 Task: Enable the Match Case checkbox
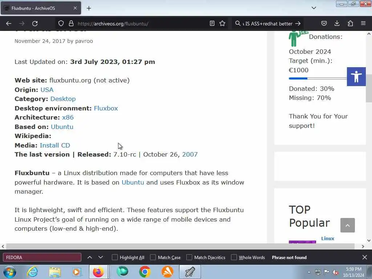click(153, 257)
